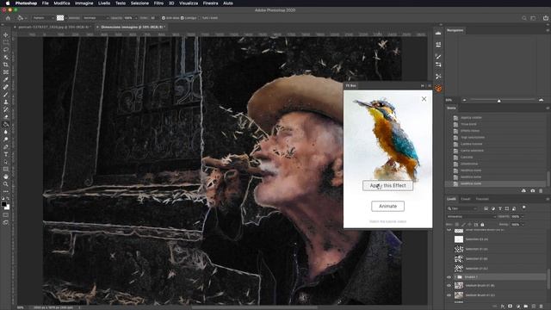Image resolution: width=551 pixels, height=310 pixels.
Task: Toggle visibility of Medium Brush 01 (R) layer
Action: click(x=449, y=286)
